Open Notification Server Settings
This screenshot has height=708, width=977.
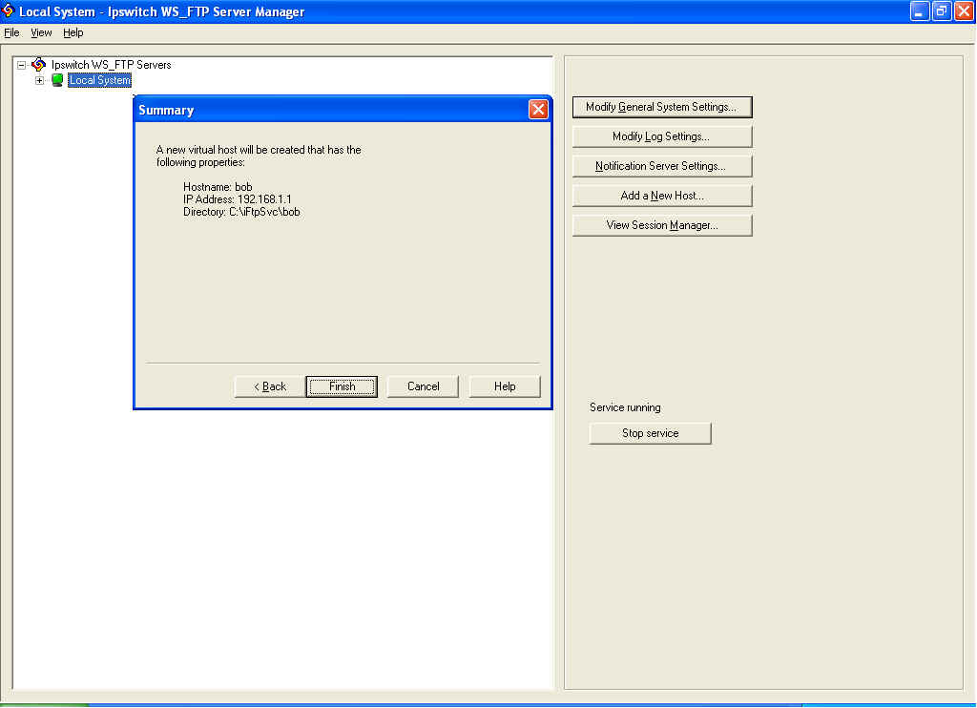[x=662, y=166]
